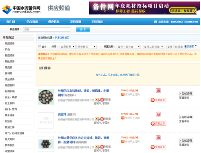Select the 化工原料 category
Viewport: 201px width, 153px height.
10,103
